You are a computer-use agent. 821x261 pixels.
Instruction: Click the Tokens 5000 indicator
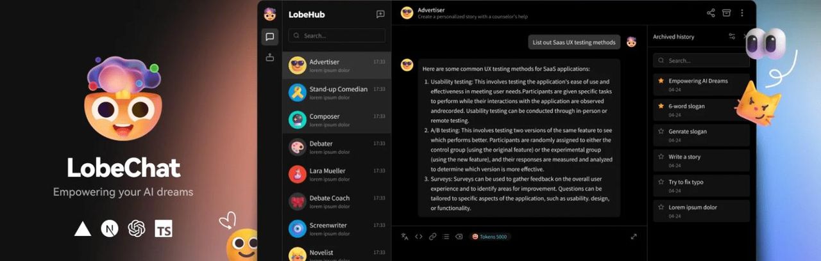(490, 237)
